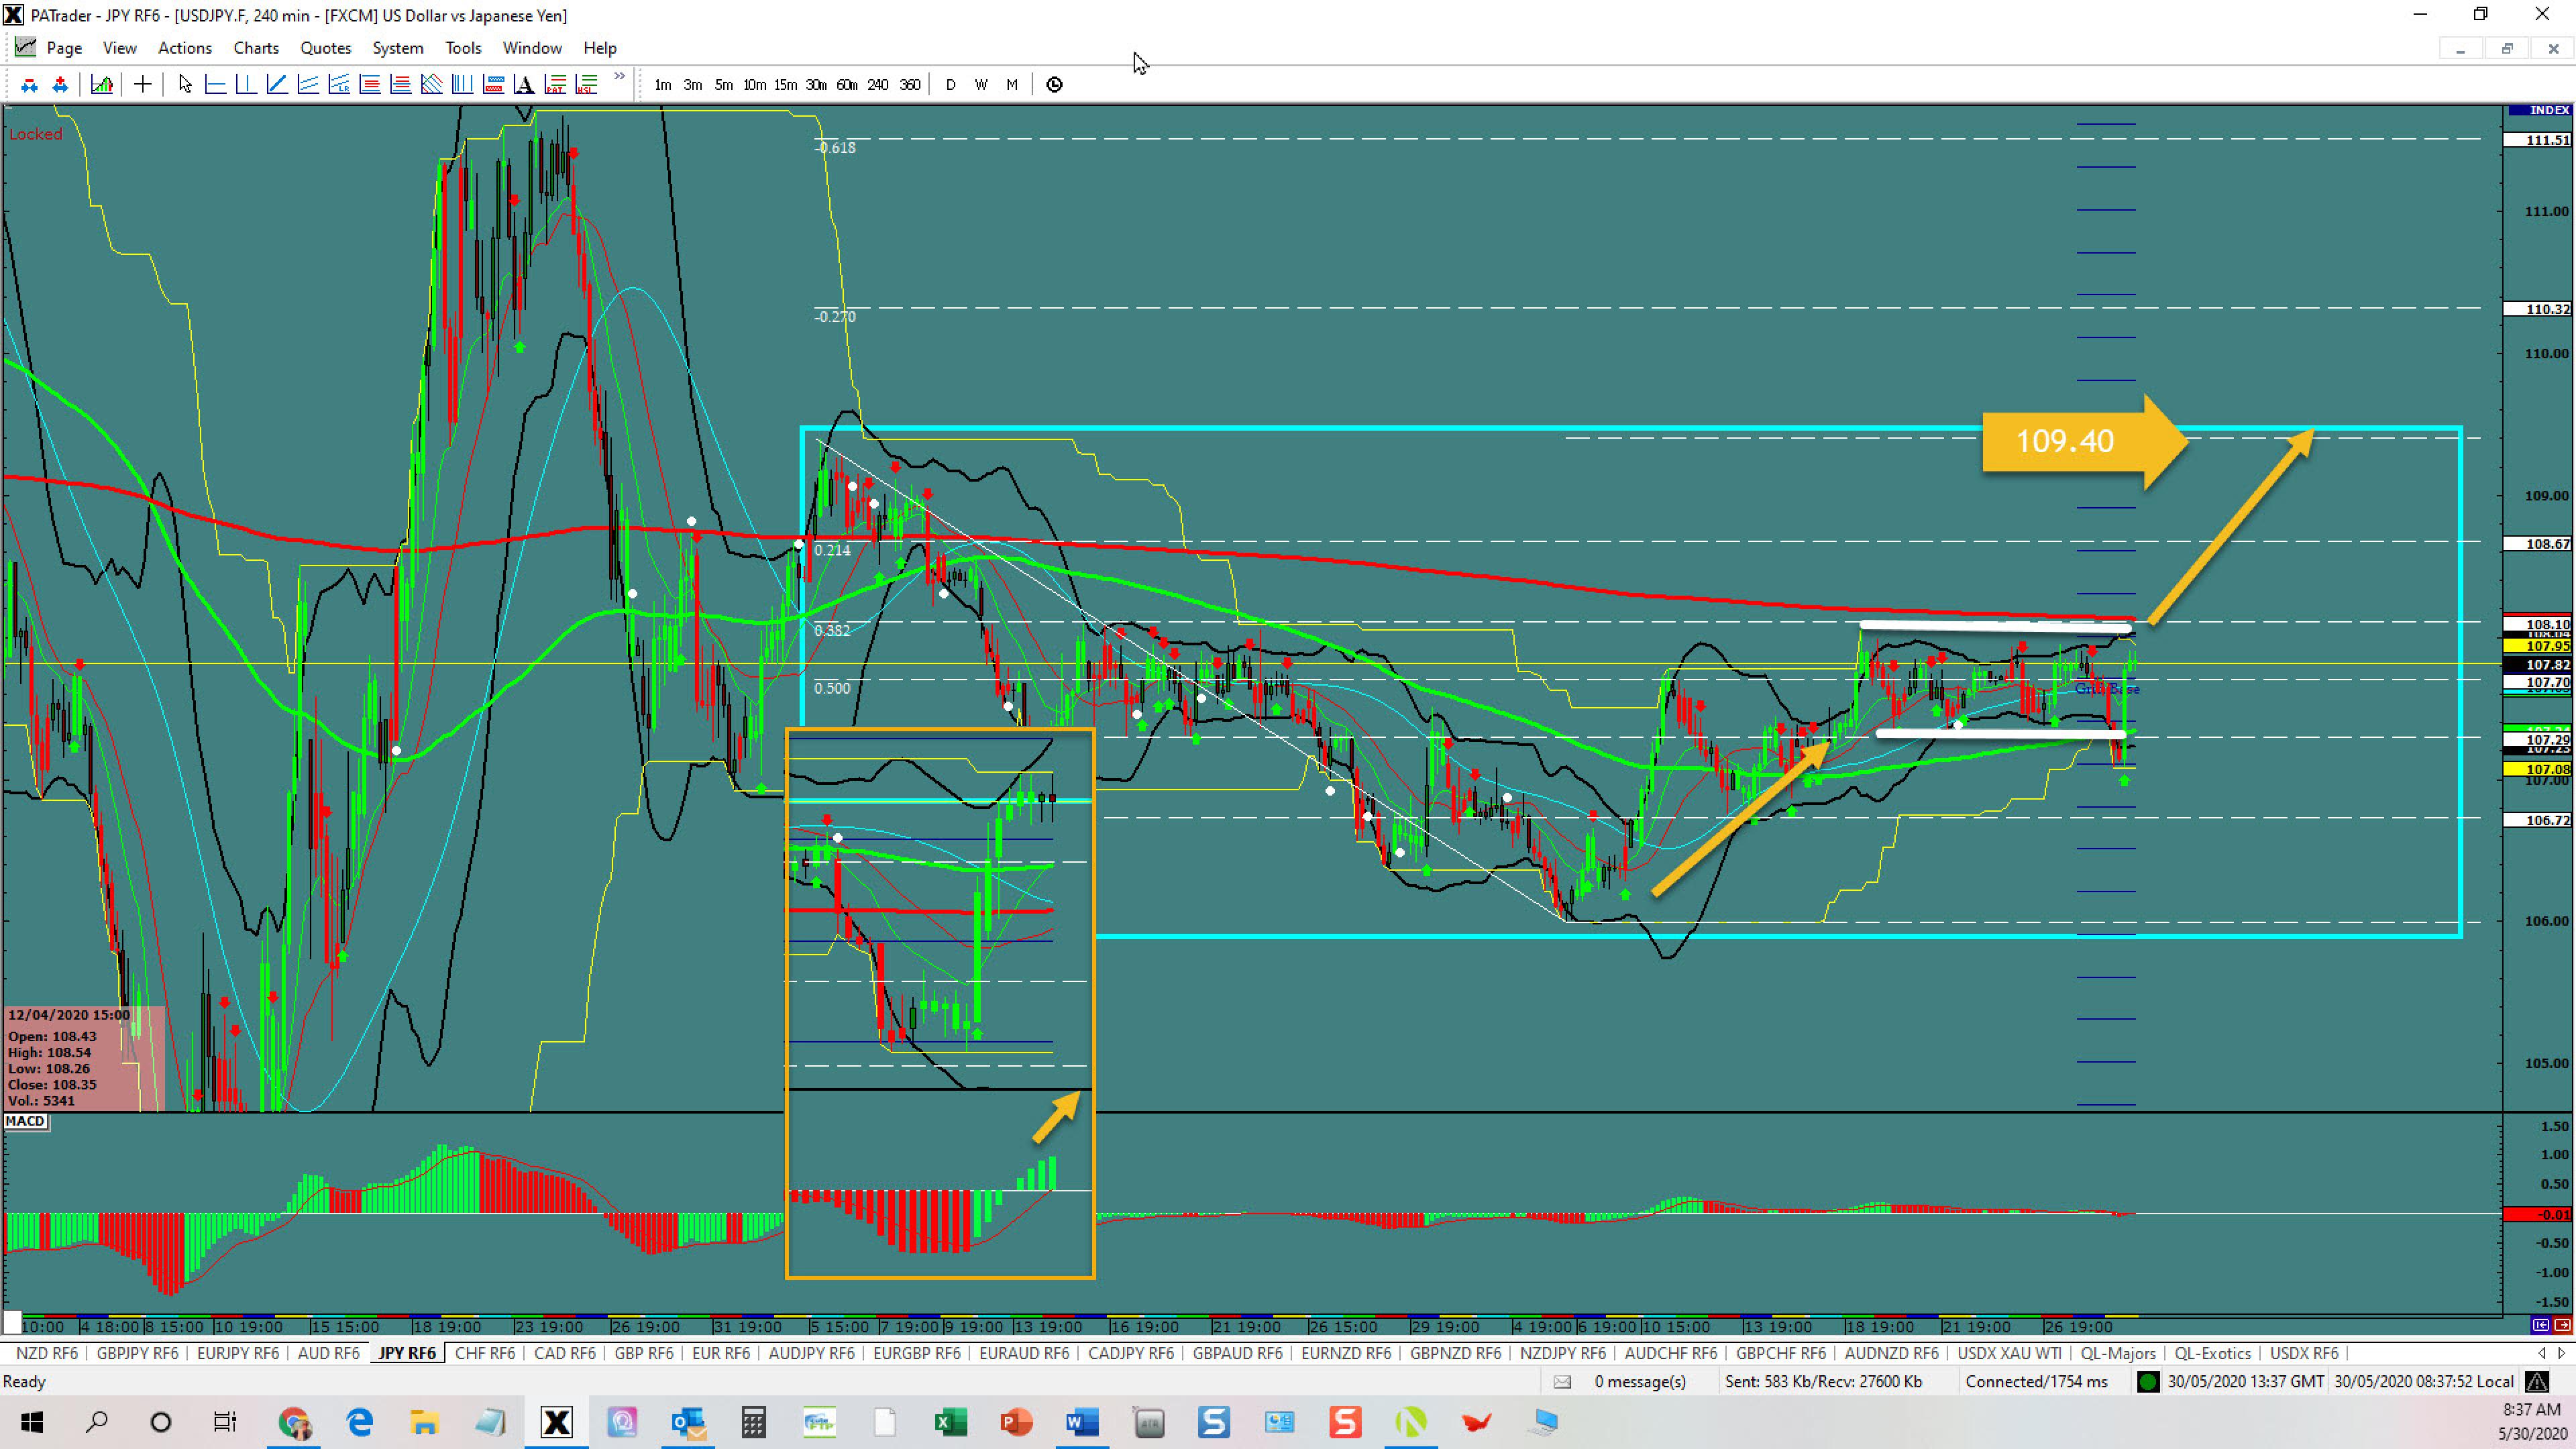This screenshot has width=2576, height=1449.
Task: Switch chart to 240 minute timeframe
Action: 877,85
